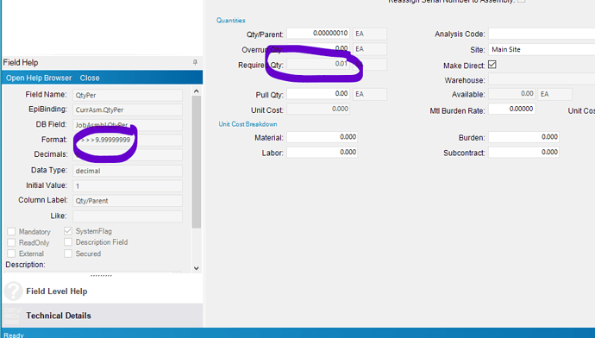The width and height of the screenshot is (595, 338).
Task: Click Open Help Browser
Action: (39, 78)
